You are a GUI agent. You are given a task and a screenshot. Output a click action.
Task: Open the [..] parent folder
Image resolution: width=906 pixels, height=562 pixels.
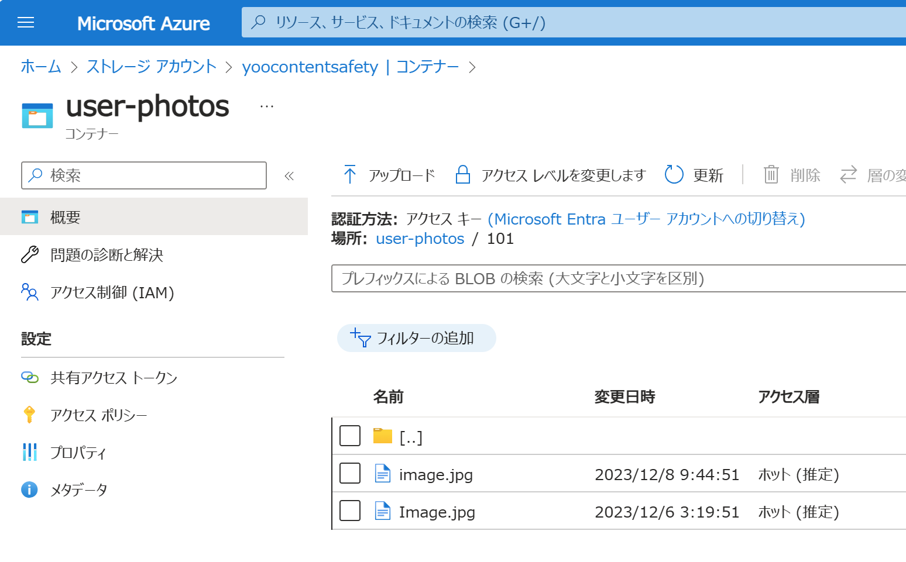[x=411, y=437]
